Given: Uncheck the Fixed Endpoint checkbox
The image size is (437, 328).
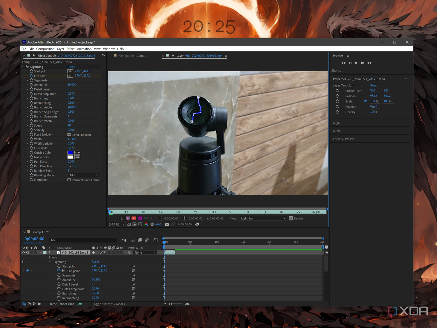Looking at the screenshot, I should [x=69, y=134].
